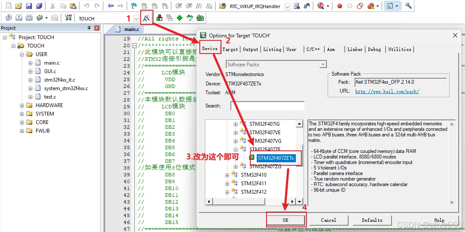Open the Linker tab
Screen dimensions: 465x232
[x=354, y=49]
